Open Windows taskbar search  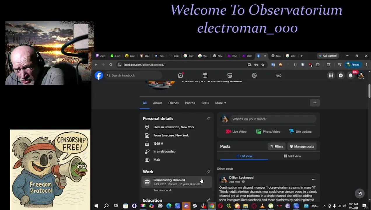click(106, 206)
